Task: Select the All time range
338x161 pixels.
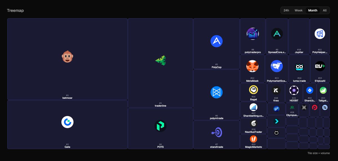Action: pyautogui.click(x=325, y=10)
